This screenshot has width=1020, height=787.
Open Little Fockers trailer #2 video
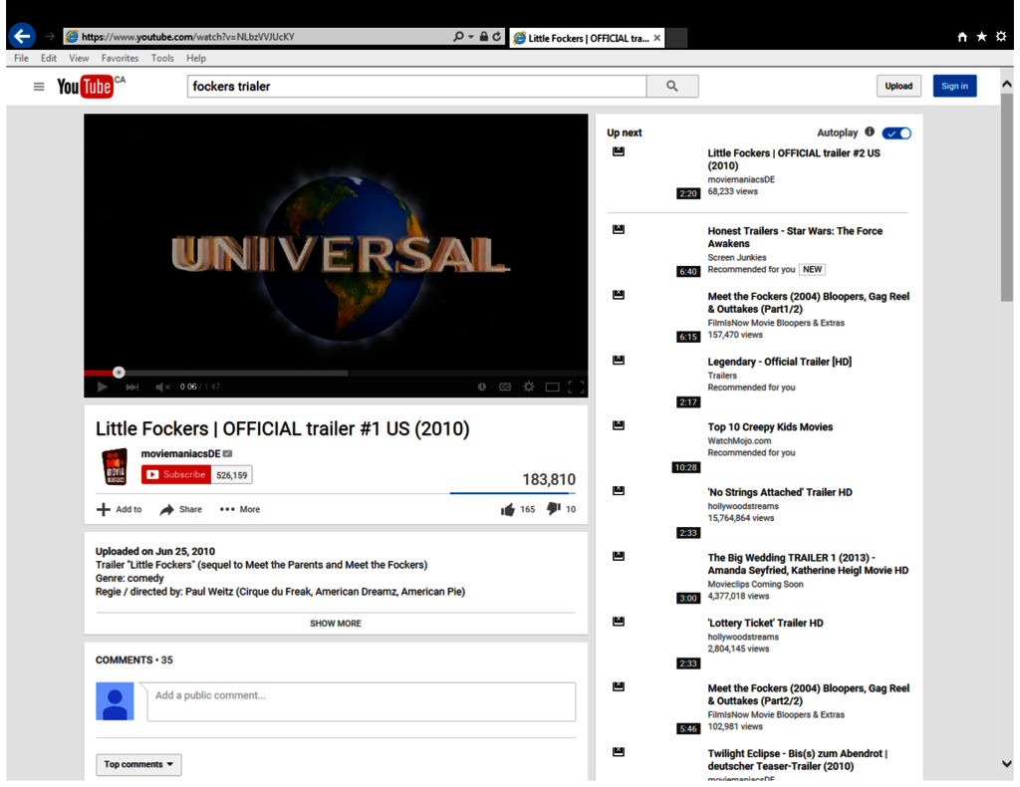point(794,159)
